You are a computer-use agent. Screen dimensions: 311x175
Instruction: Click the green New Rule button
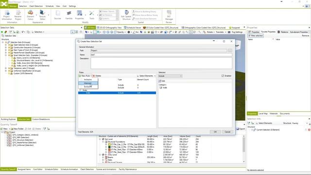pyautogui.click(x=85, y=76)
